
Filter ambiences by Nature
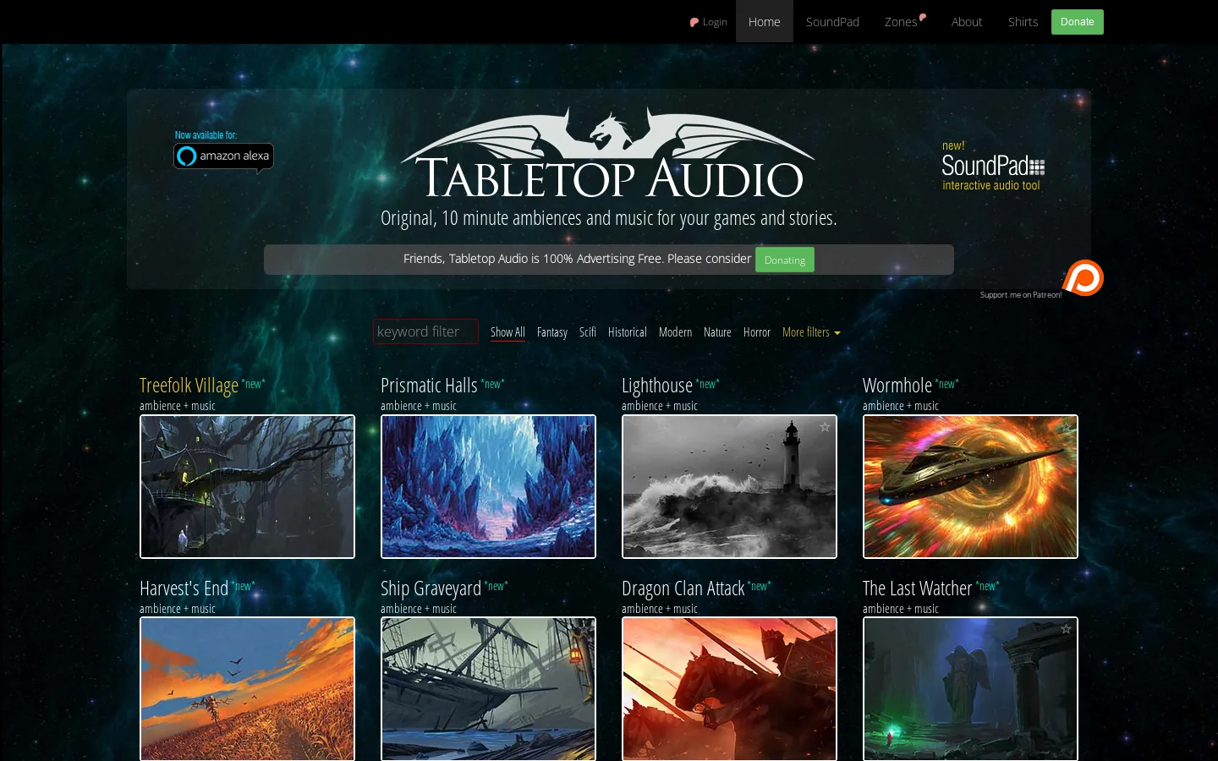[x=717, y=332]
